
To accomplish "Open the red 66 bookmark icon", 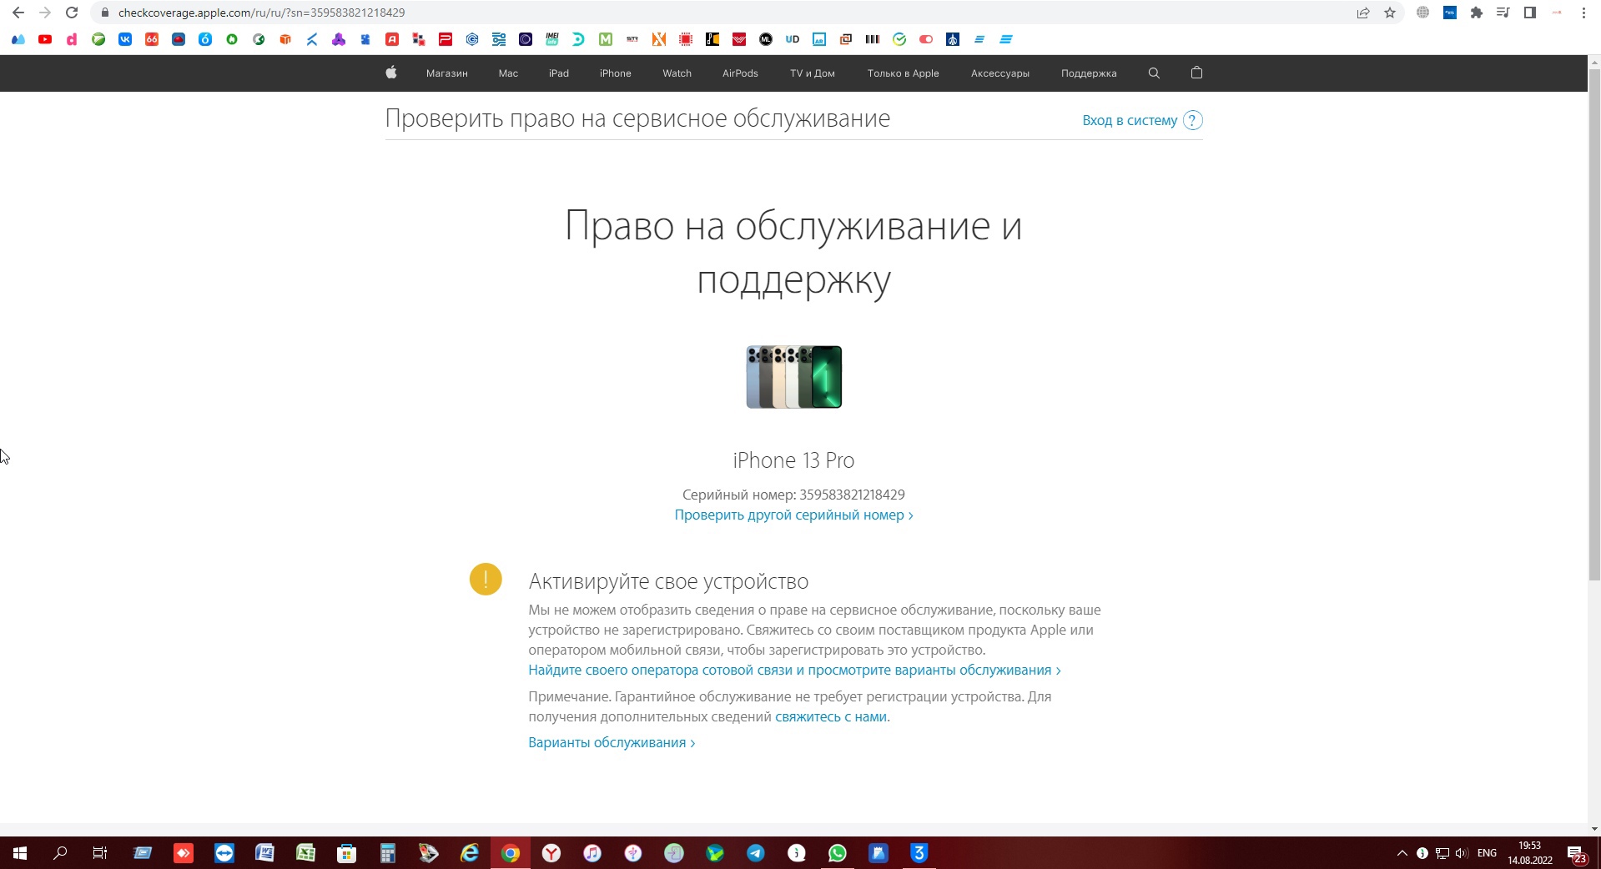I will tap(152, 39).
